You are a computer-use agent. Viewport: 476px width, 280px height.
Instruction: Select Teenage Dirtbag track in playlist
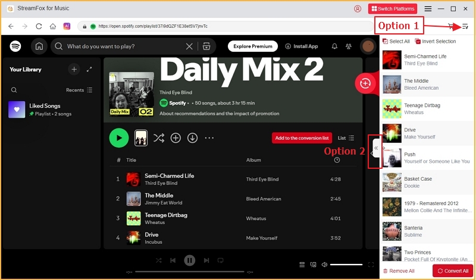[233, 218]
